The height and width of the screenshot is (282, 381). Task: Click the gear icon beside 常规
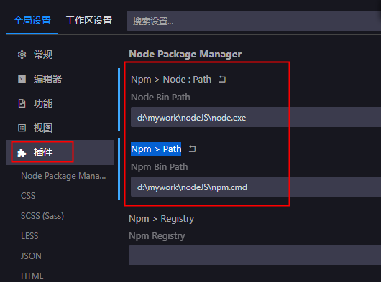click(x=22, y=55)
